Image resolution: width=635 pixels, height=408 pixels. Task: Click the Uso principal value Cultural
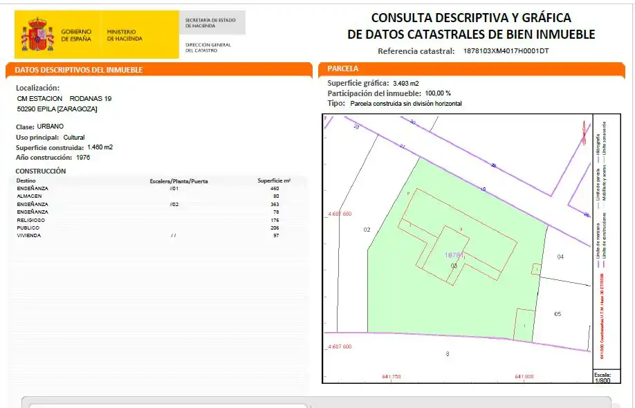74,137
